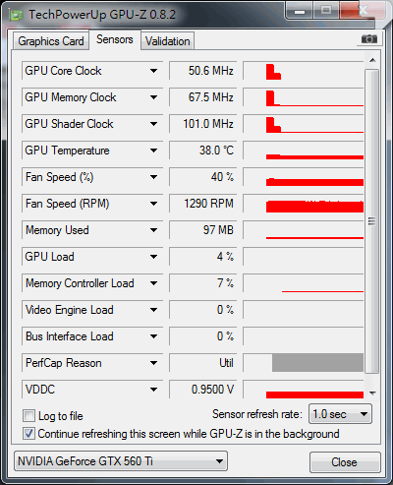Screen dimensions: 393x485
Task: Open the Sensor refresh rate dropdown
Action: point(340,414)
